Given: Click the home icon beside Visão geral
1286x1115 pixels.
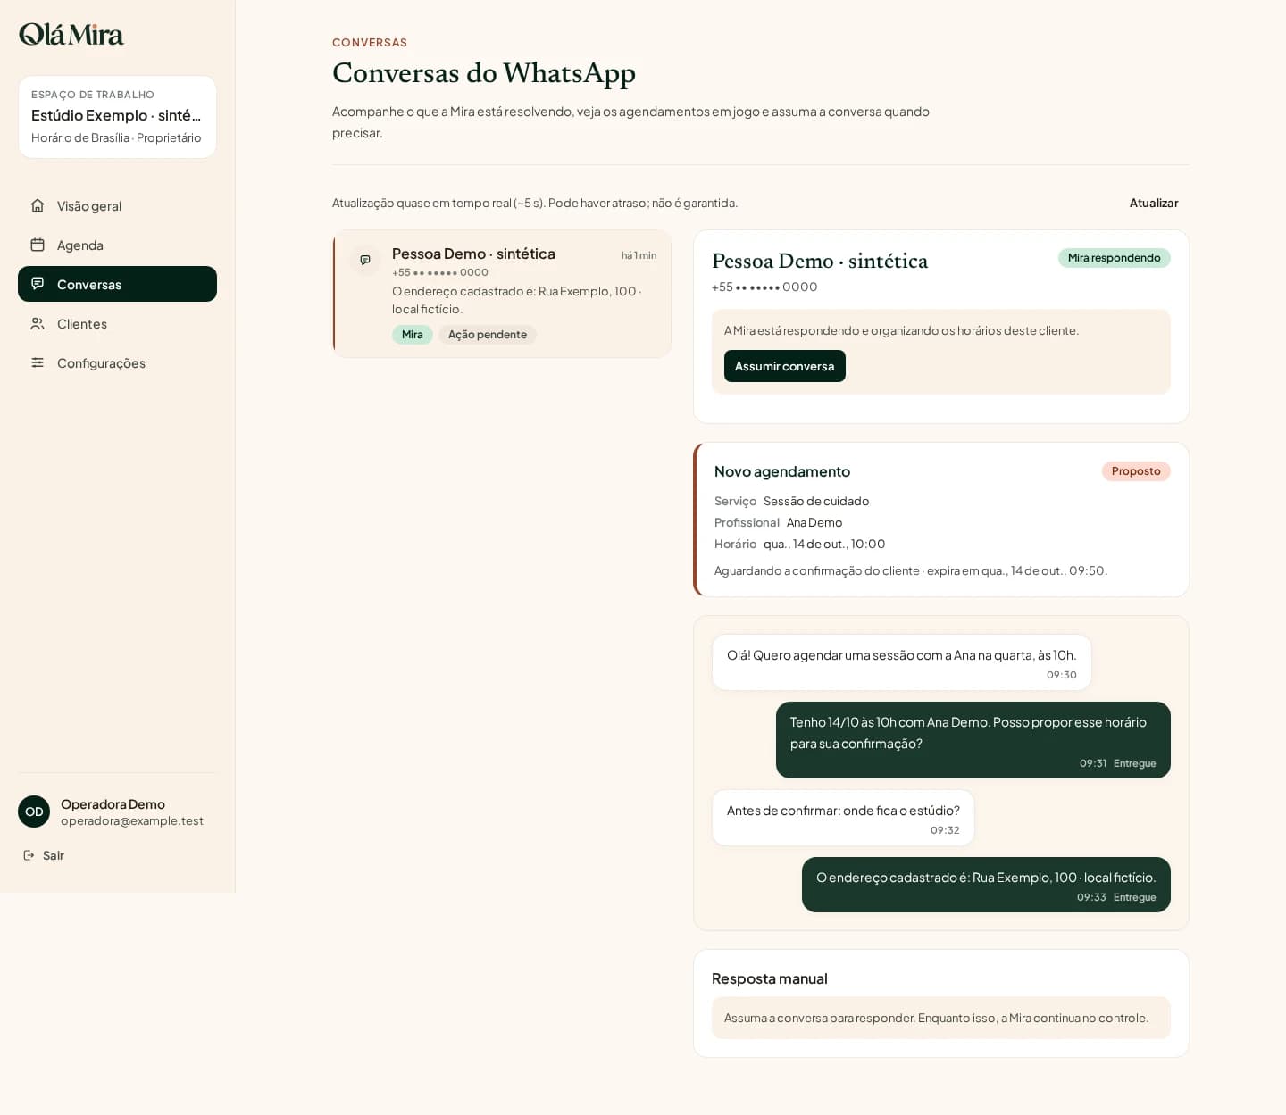Looking at the screenshot, I should (38, 205).
